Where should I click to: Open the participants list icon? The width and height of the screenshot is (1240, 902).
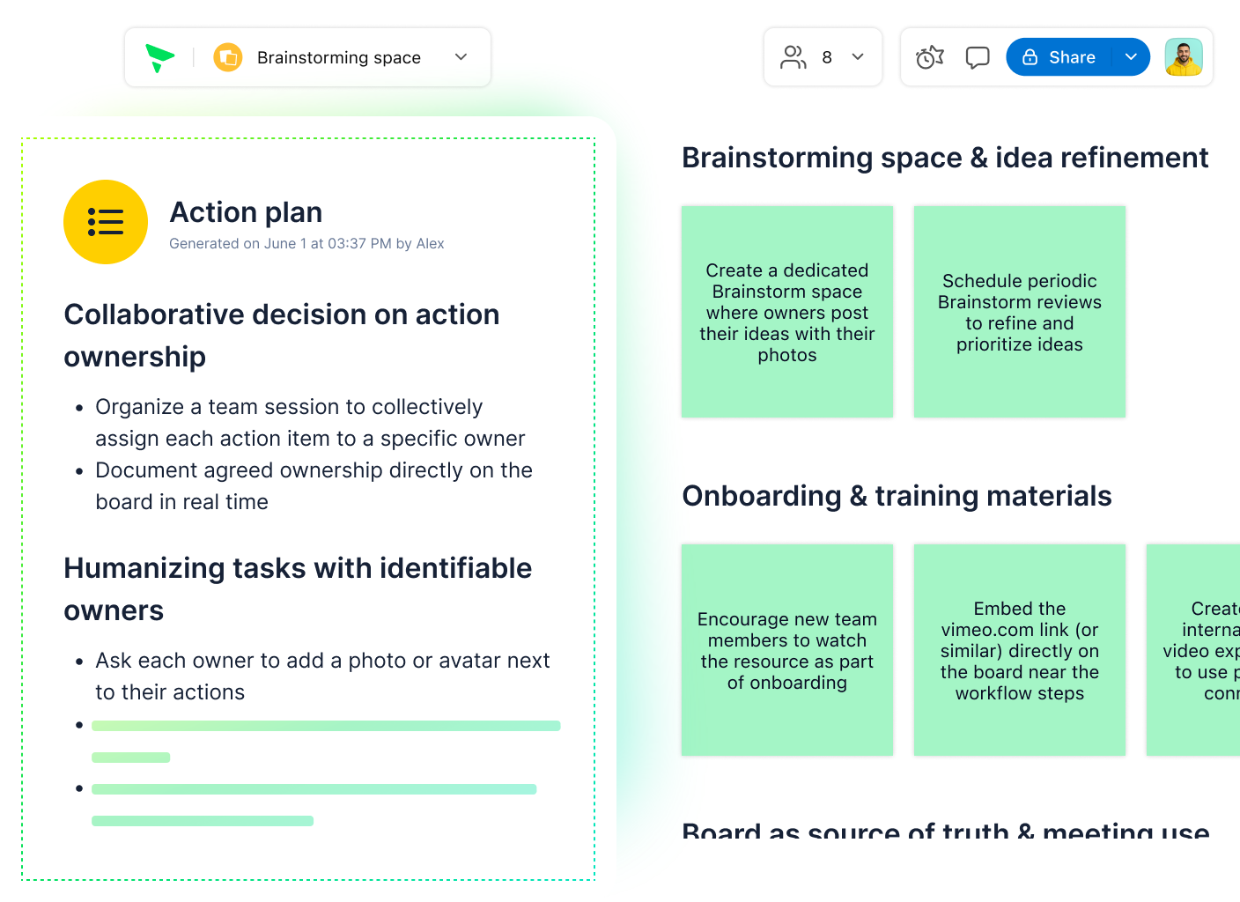(793, 57)
